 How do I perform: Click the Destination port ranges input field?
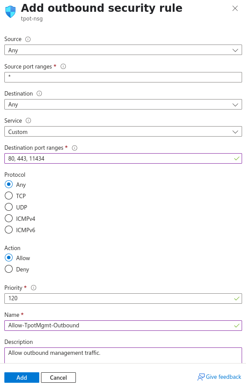tap(123, 158)
